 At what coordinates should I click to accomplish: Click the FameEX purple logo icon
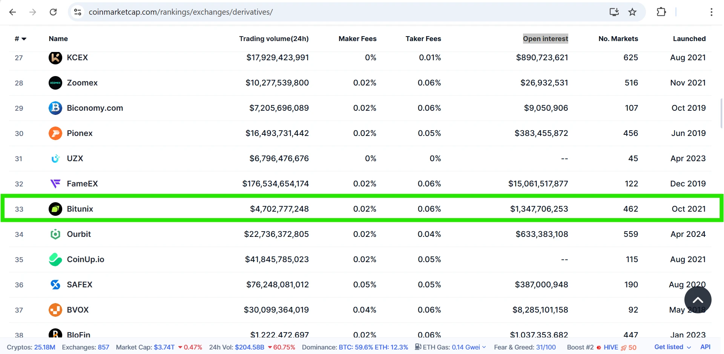[55, 184]
